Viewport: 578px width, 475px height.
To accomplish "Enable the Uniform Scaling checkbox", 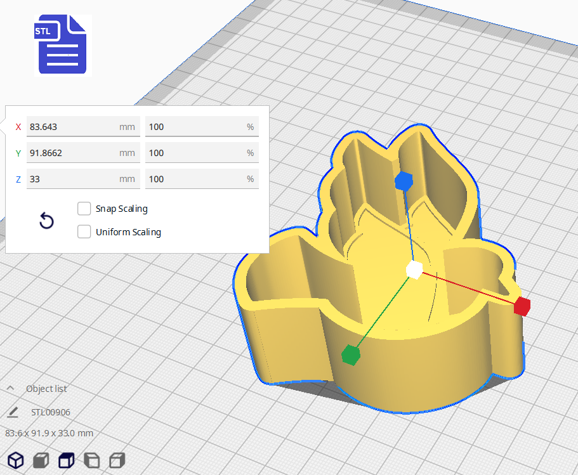I will (x=84, y=232).
